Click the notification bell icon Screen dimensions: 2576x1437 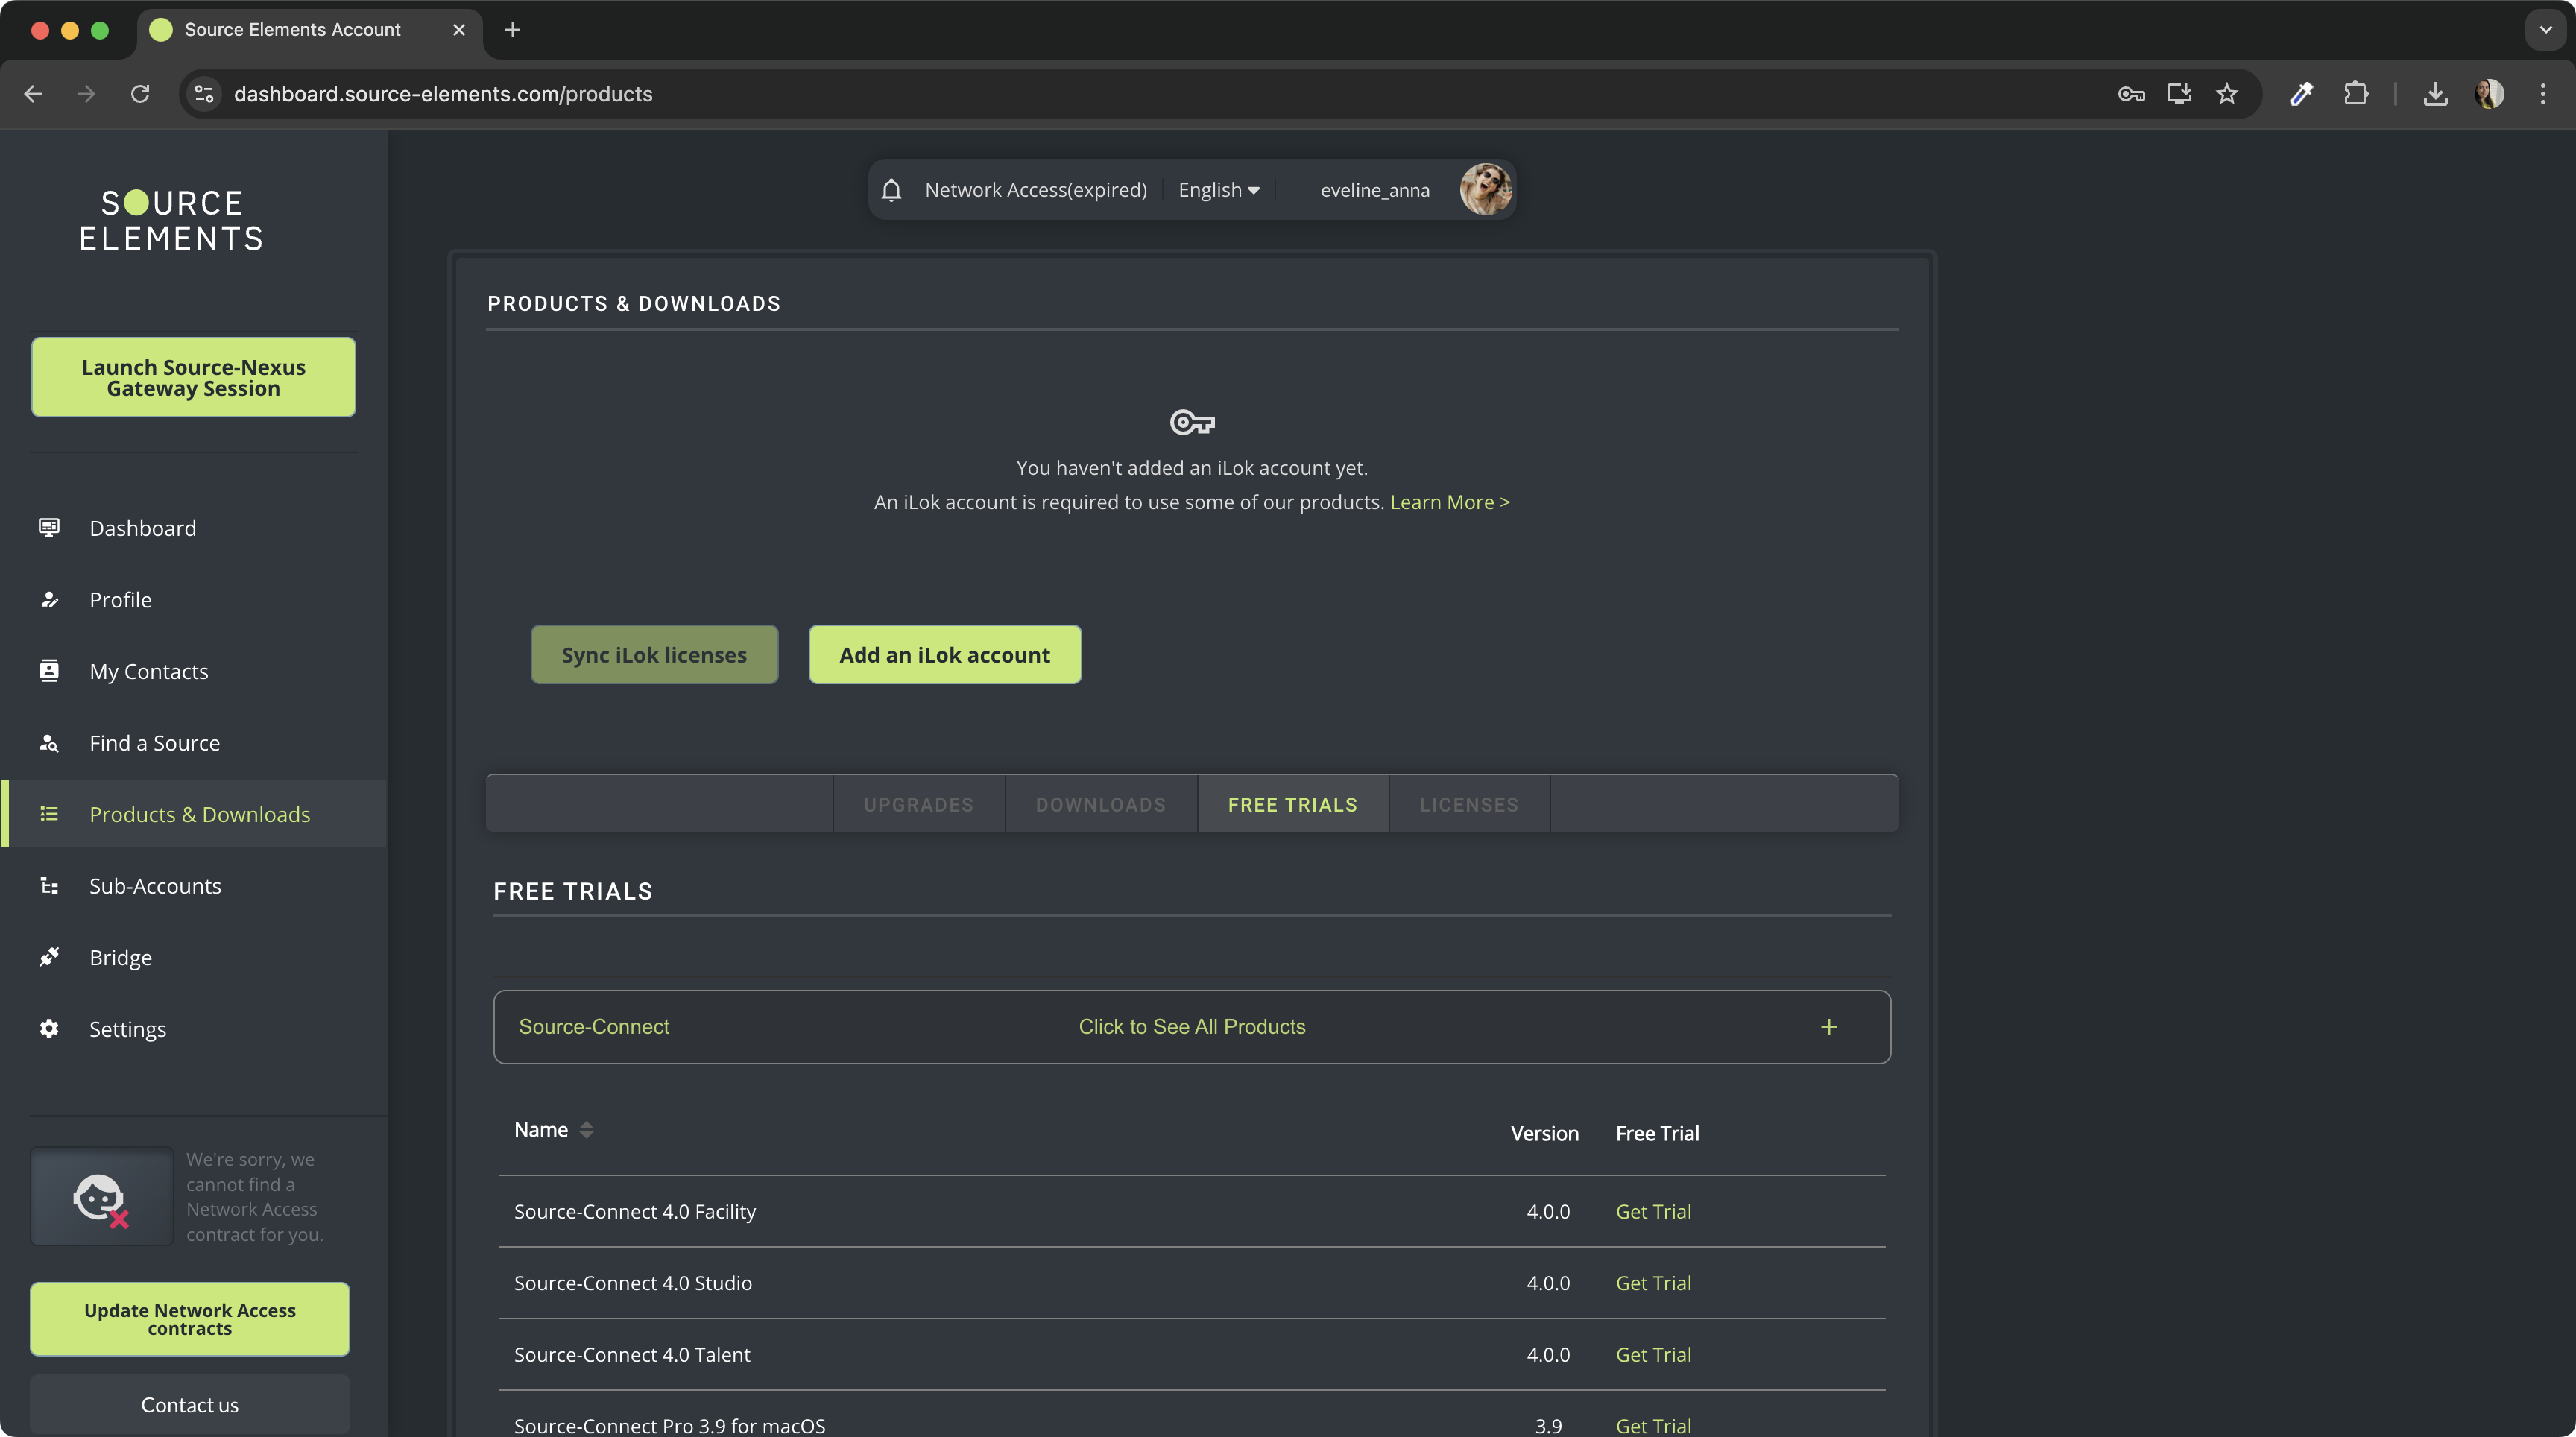coord(891,190)
